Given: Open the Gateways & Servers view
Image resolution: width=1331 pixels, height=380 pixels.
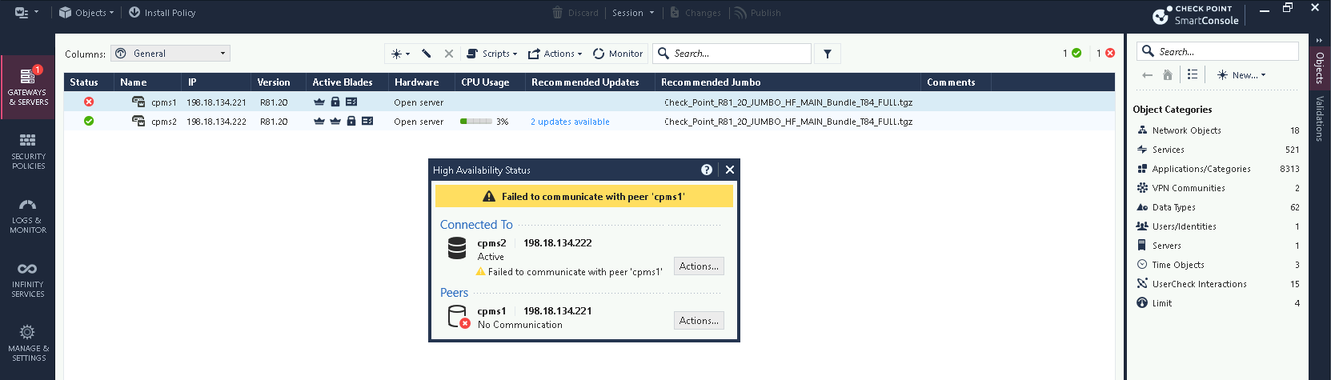Looking at the screenshot, I should [x=28, y=87].
